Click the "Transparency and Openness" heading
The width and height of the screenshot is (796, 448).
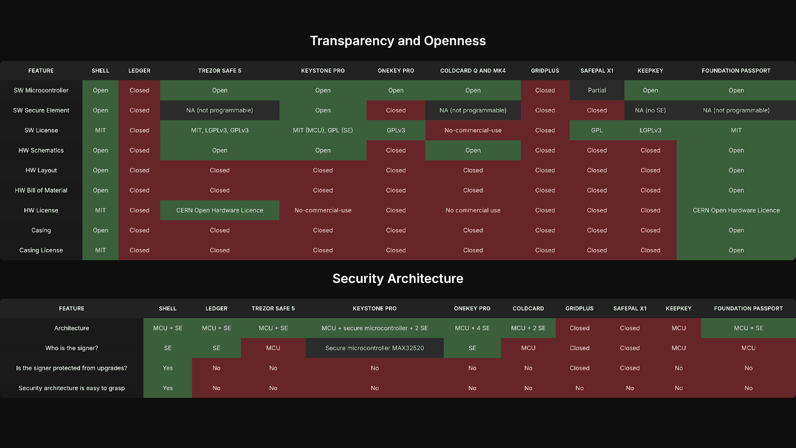click(x=398, y=41)
